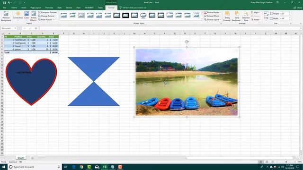Open Google Chrome from taskbar
Screen dimensions: 303x170
[81, 167]
